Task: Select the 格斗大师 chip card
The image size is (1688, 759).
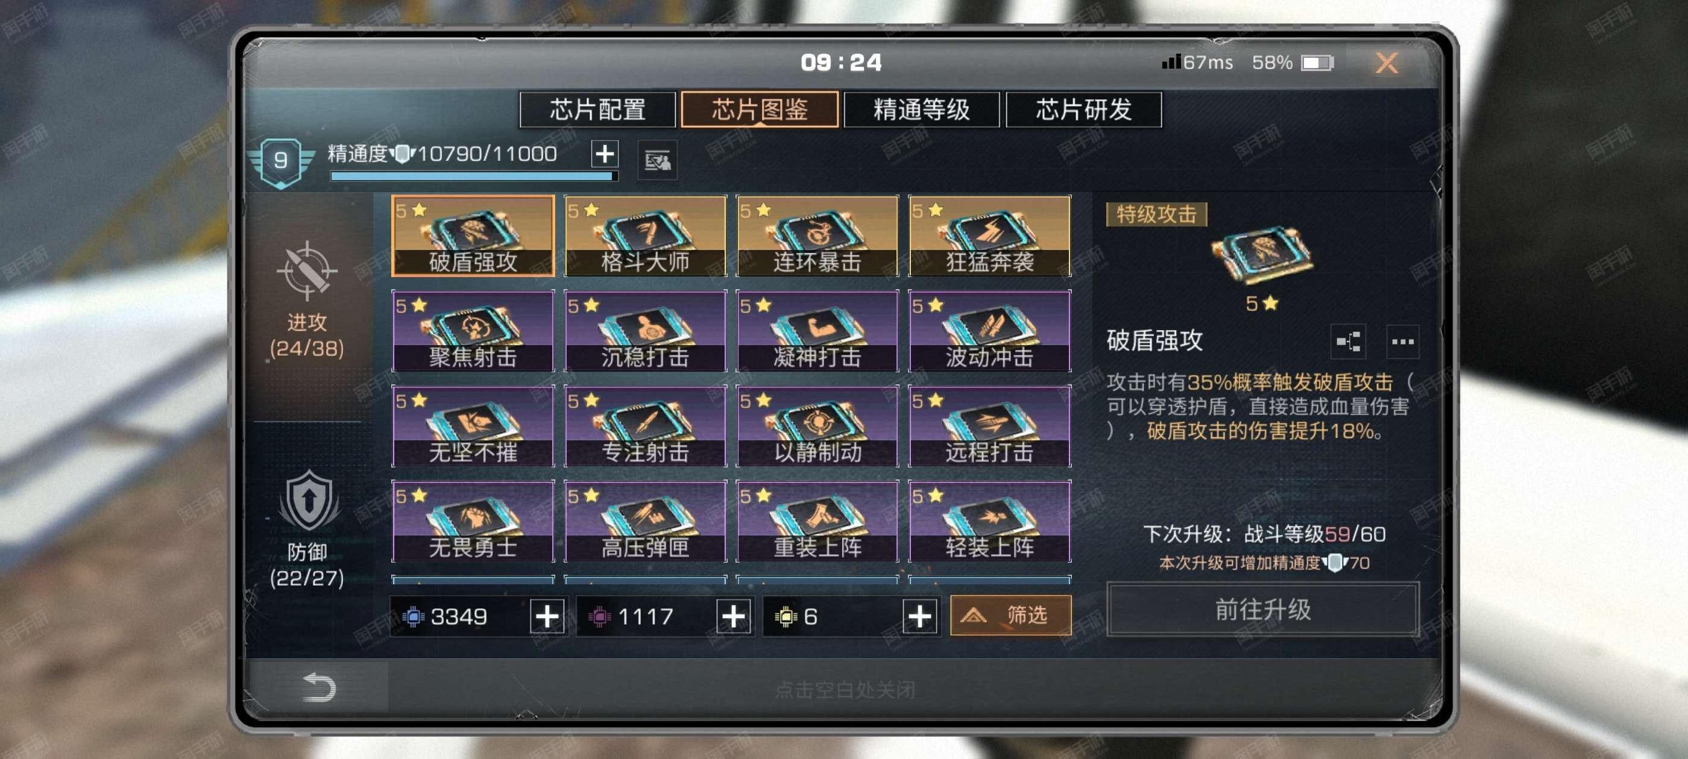Action: tap(645, 236)
